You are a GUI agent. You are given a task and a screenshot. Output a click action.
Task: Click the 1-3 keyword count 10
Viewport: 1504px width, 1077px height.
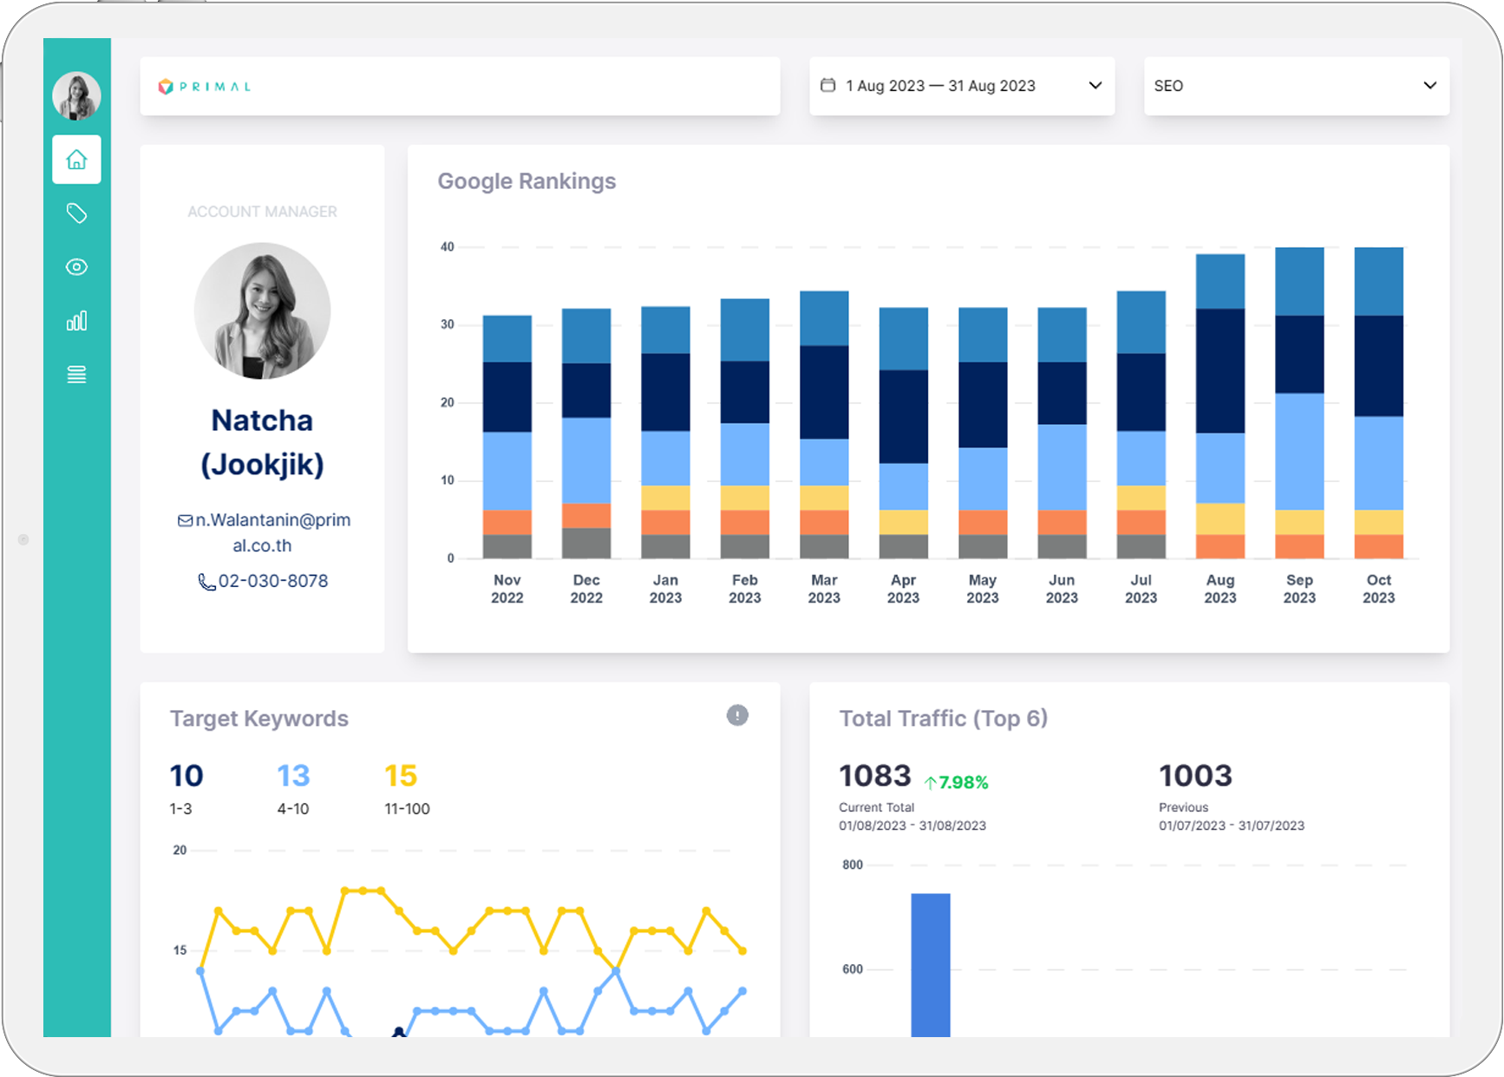pyautogui.click(x=186, y=775)
